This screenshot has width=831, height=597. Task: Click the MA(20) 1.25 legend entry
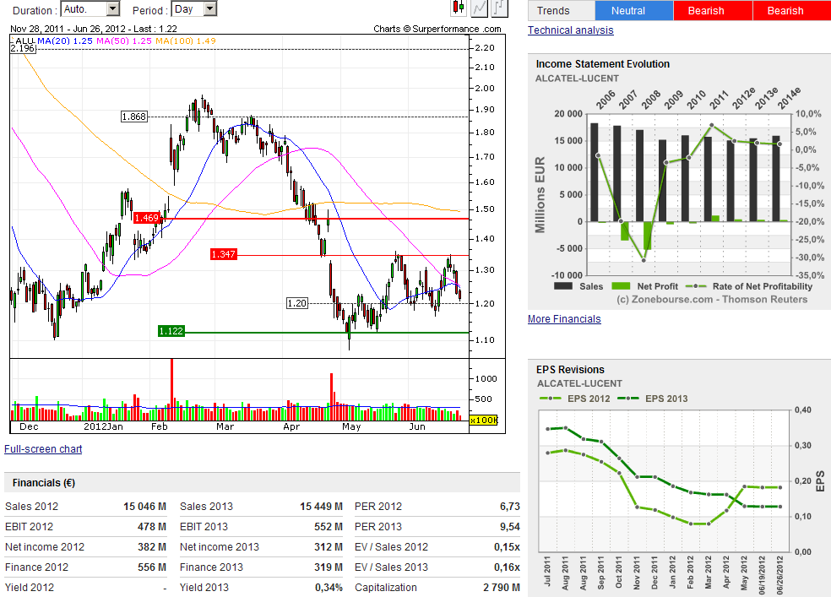(65, 41)
